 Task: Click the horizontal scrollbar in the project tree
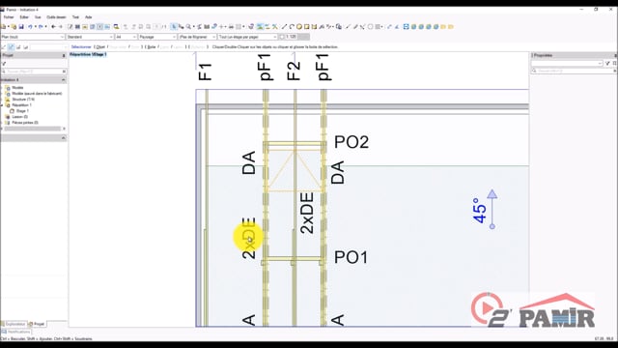tap(32, 129)
